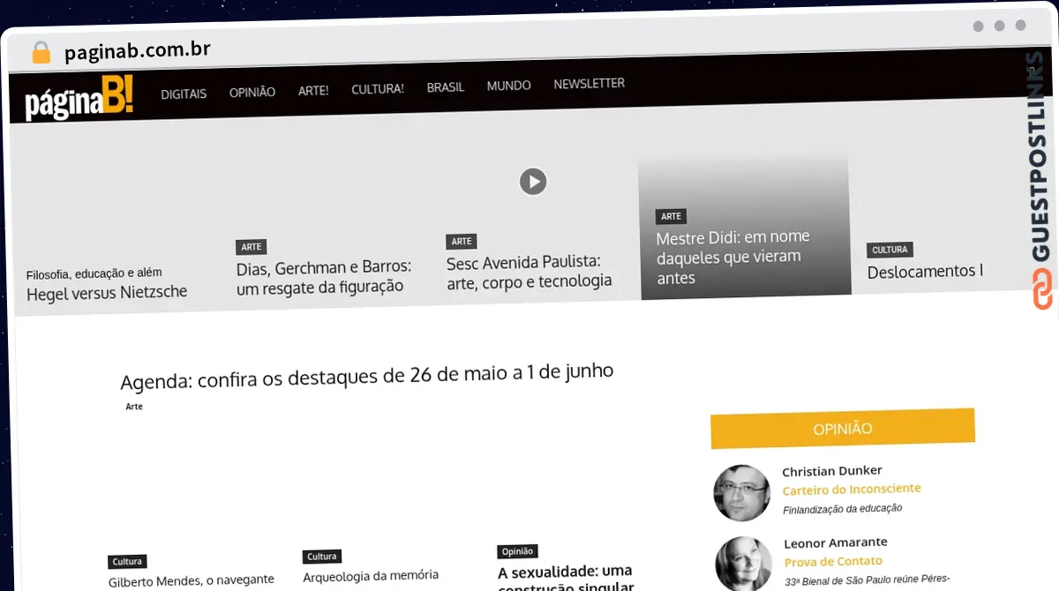Screen dimensions: 1059x591
Task: Open the Hegel versus Nietzsche article
Action: pos(107,293)
